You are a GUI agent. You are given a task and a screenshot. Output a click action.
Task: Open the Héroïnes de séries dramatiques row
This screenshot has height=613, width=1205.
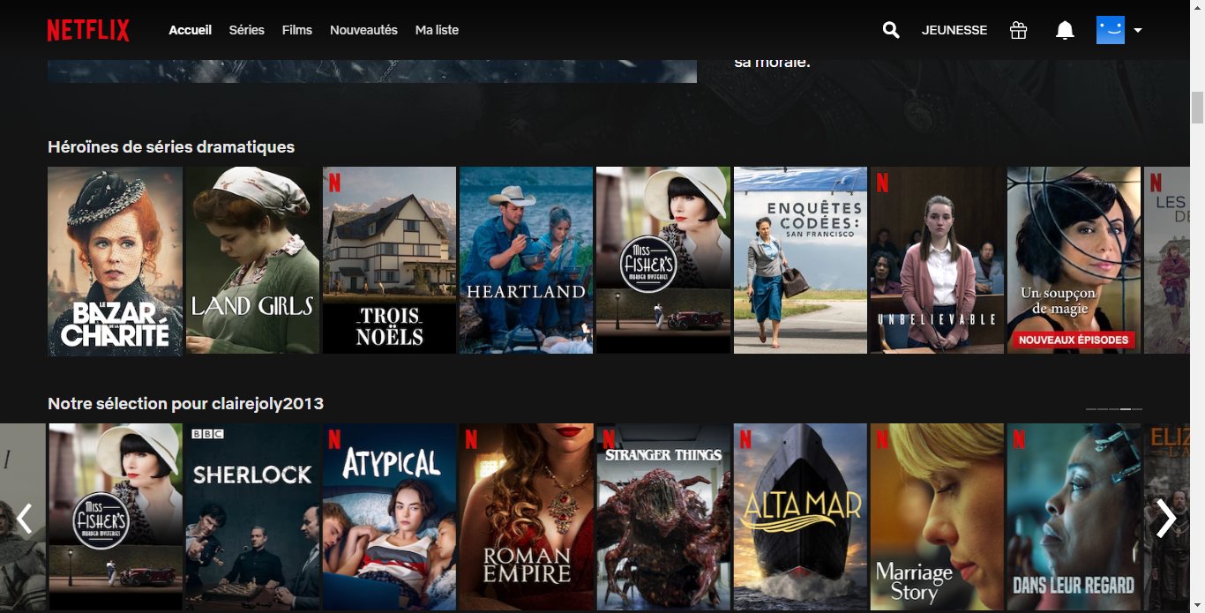coord(171,147)
